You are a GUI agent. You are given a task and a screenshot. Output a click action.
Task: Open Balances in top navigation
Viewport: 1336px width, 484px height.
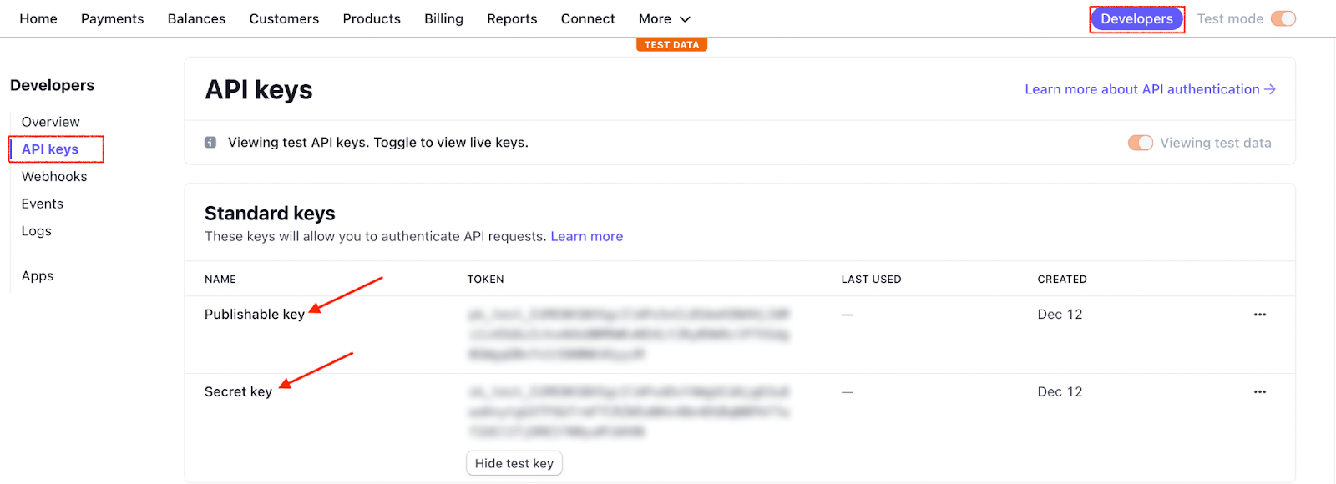point(196,18)
